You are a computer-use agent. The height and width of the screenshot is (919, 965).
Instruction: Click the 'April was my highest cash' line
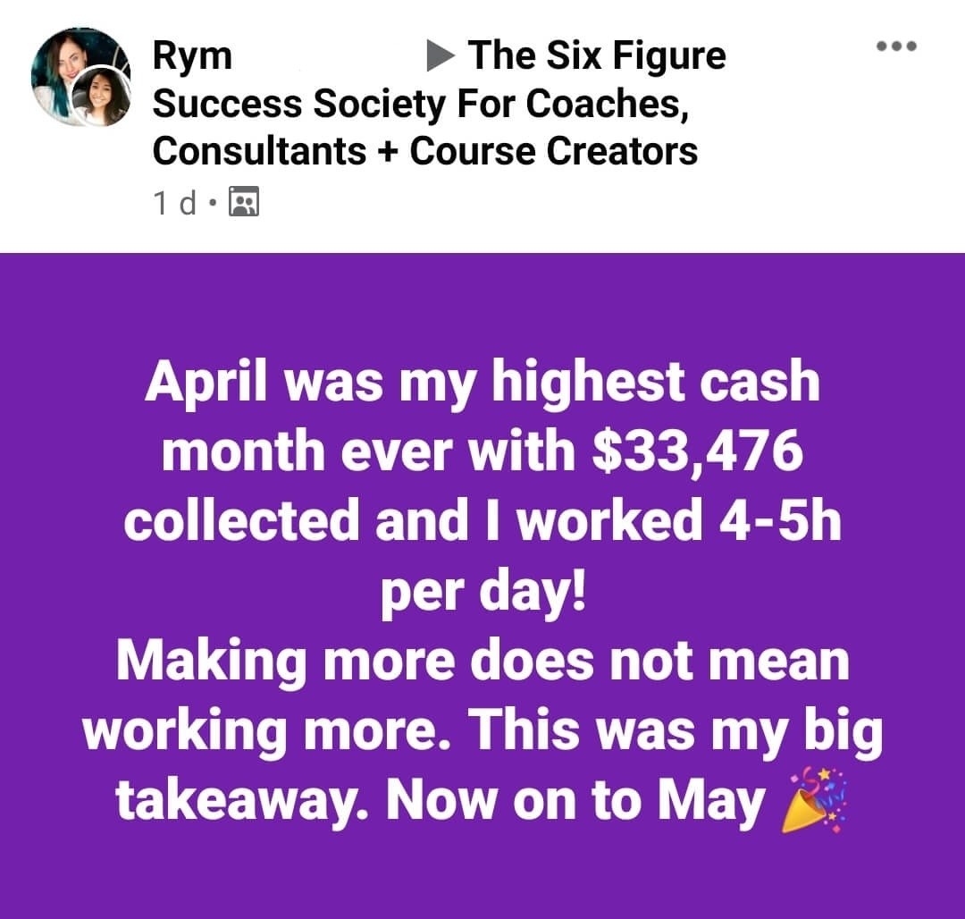[x=482, y=383]
